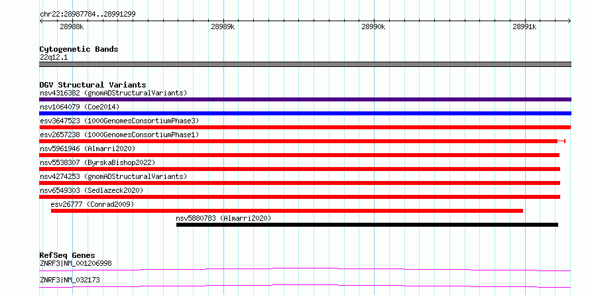
Task: Select the Cytogenetic Bands track title
Action: 79,49
